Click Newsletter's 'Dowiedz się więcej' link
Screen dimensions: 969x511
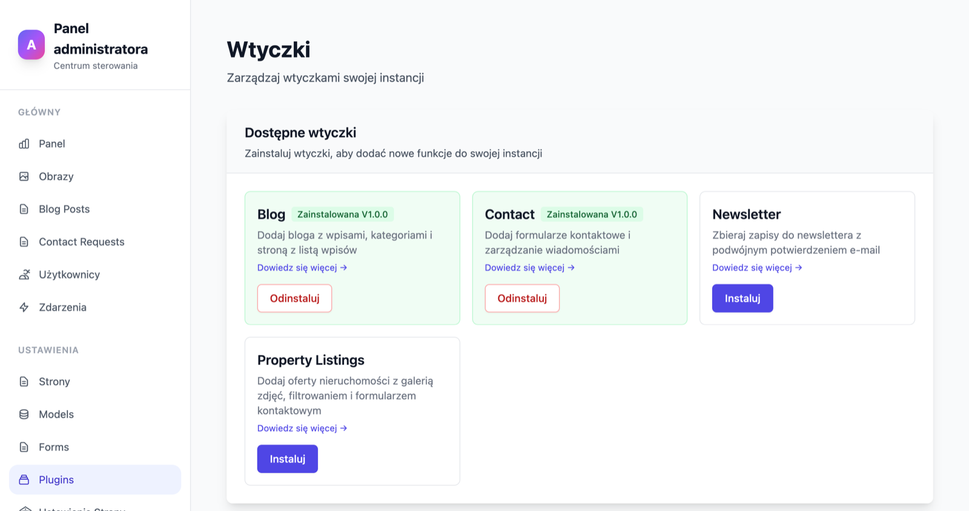click(x=757, y=268)
